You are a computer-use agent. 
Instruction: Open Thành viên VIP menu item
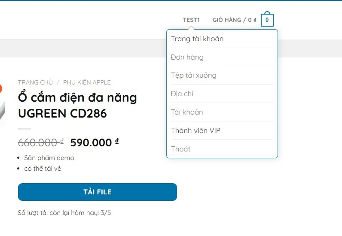pos(195,130)
